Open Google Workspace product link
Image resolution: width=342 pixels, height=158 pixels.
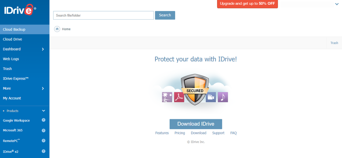[16, 120]
